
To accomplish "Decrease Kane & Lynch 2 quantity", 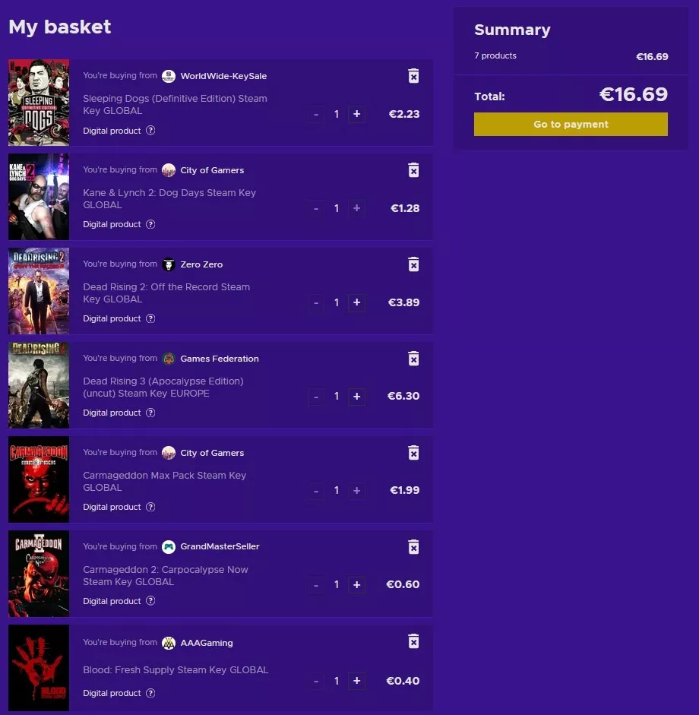I will click(x=316, y=208).
